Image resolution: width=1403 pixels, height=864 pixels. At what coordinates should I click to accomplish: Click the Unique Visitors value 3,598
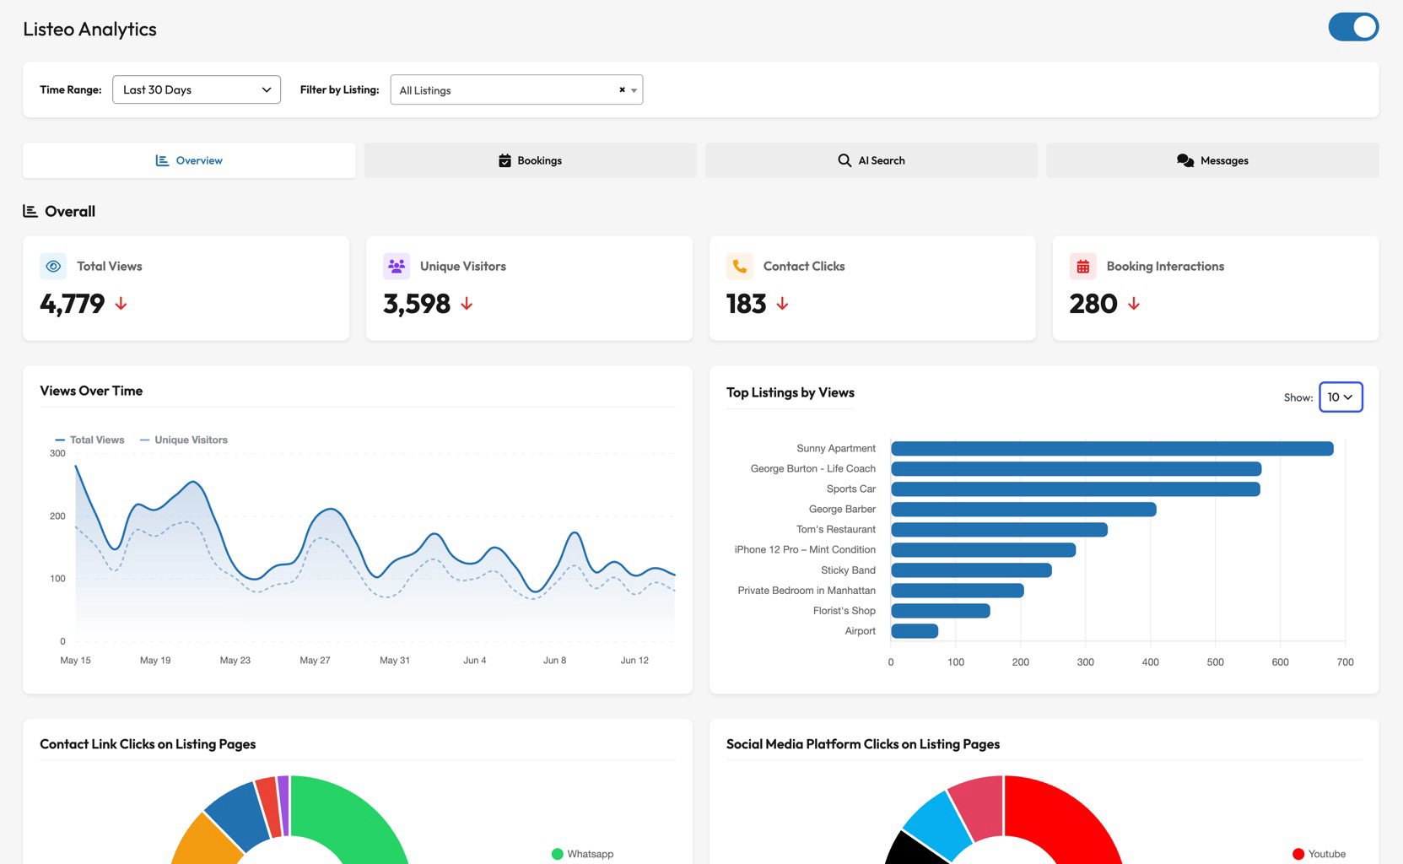click(417, 304)
